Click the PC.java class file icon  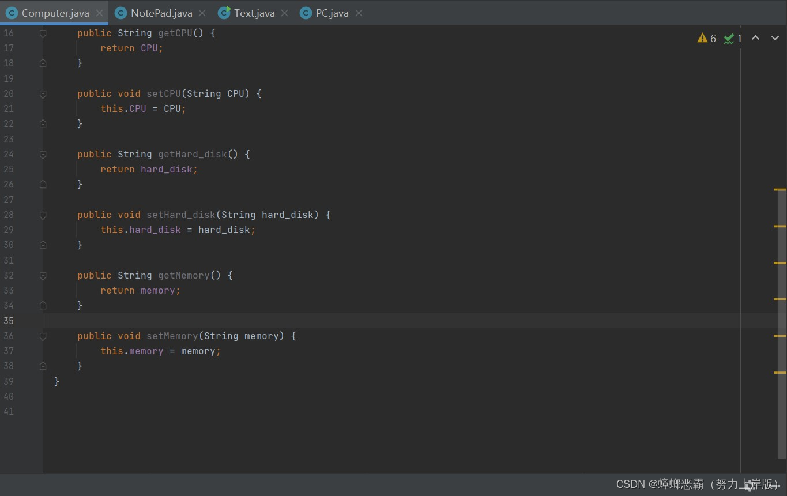pos(306,13)
